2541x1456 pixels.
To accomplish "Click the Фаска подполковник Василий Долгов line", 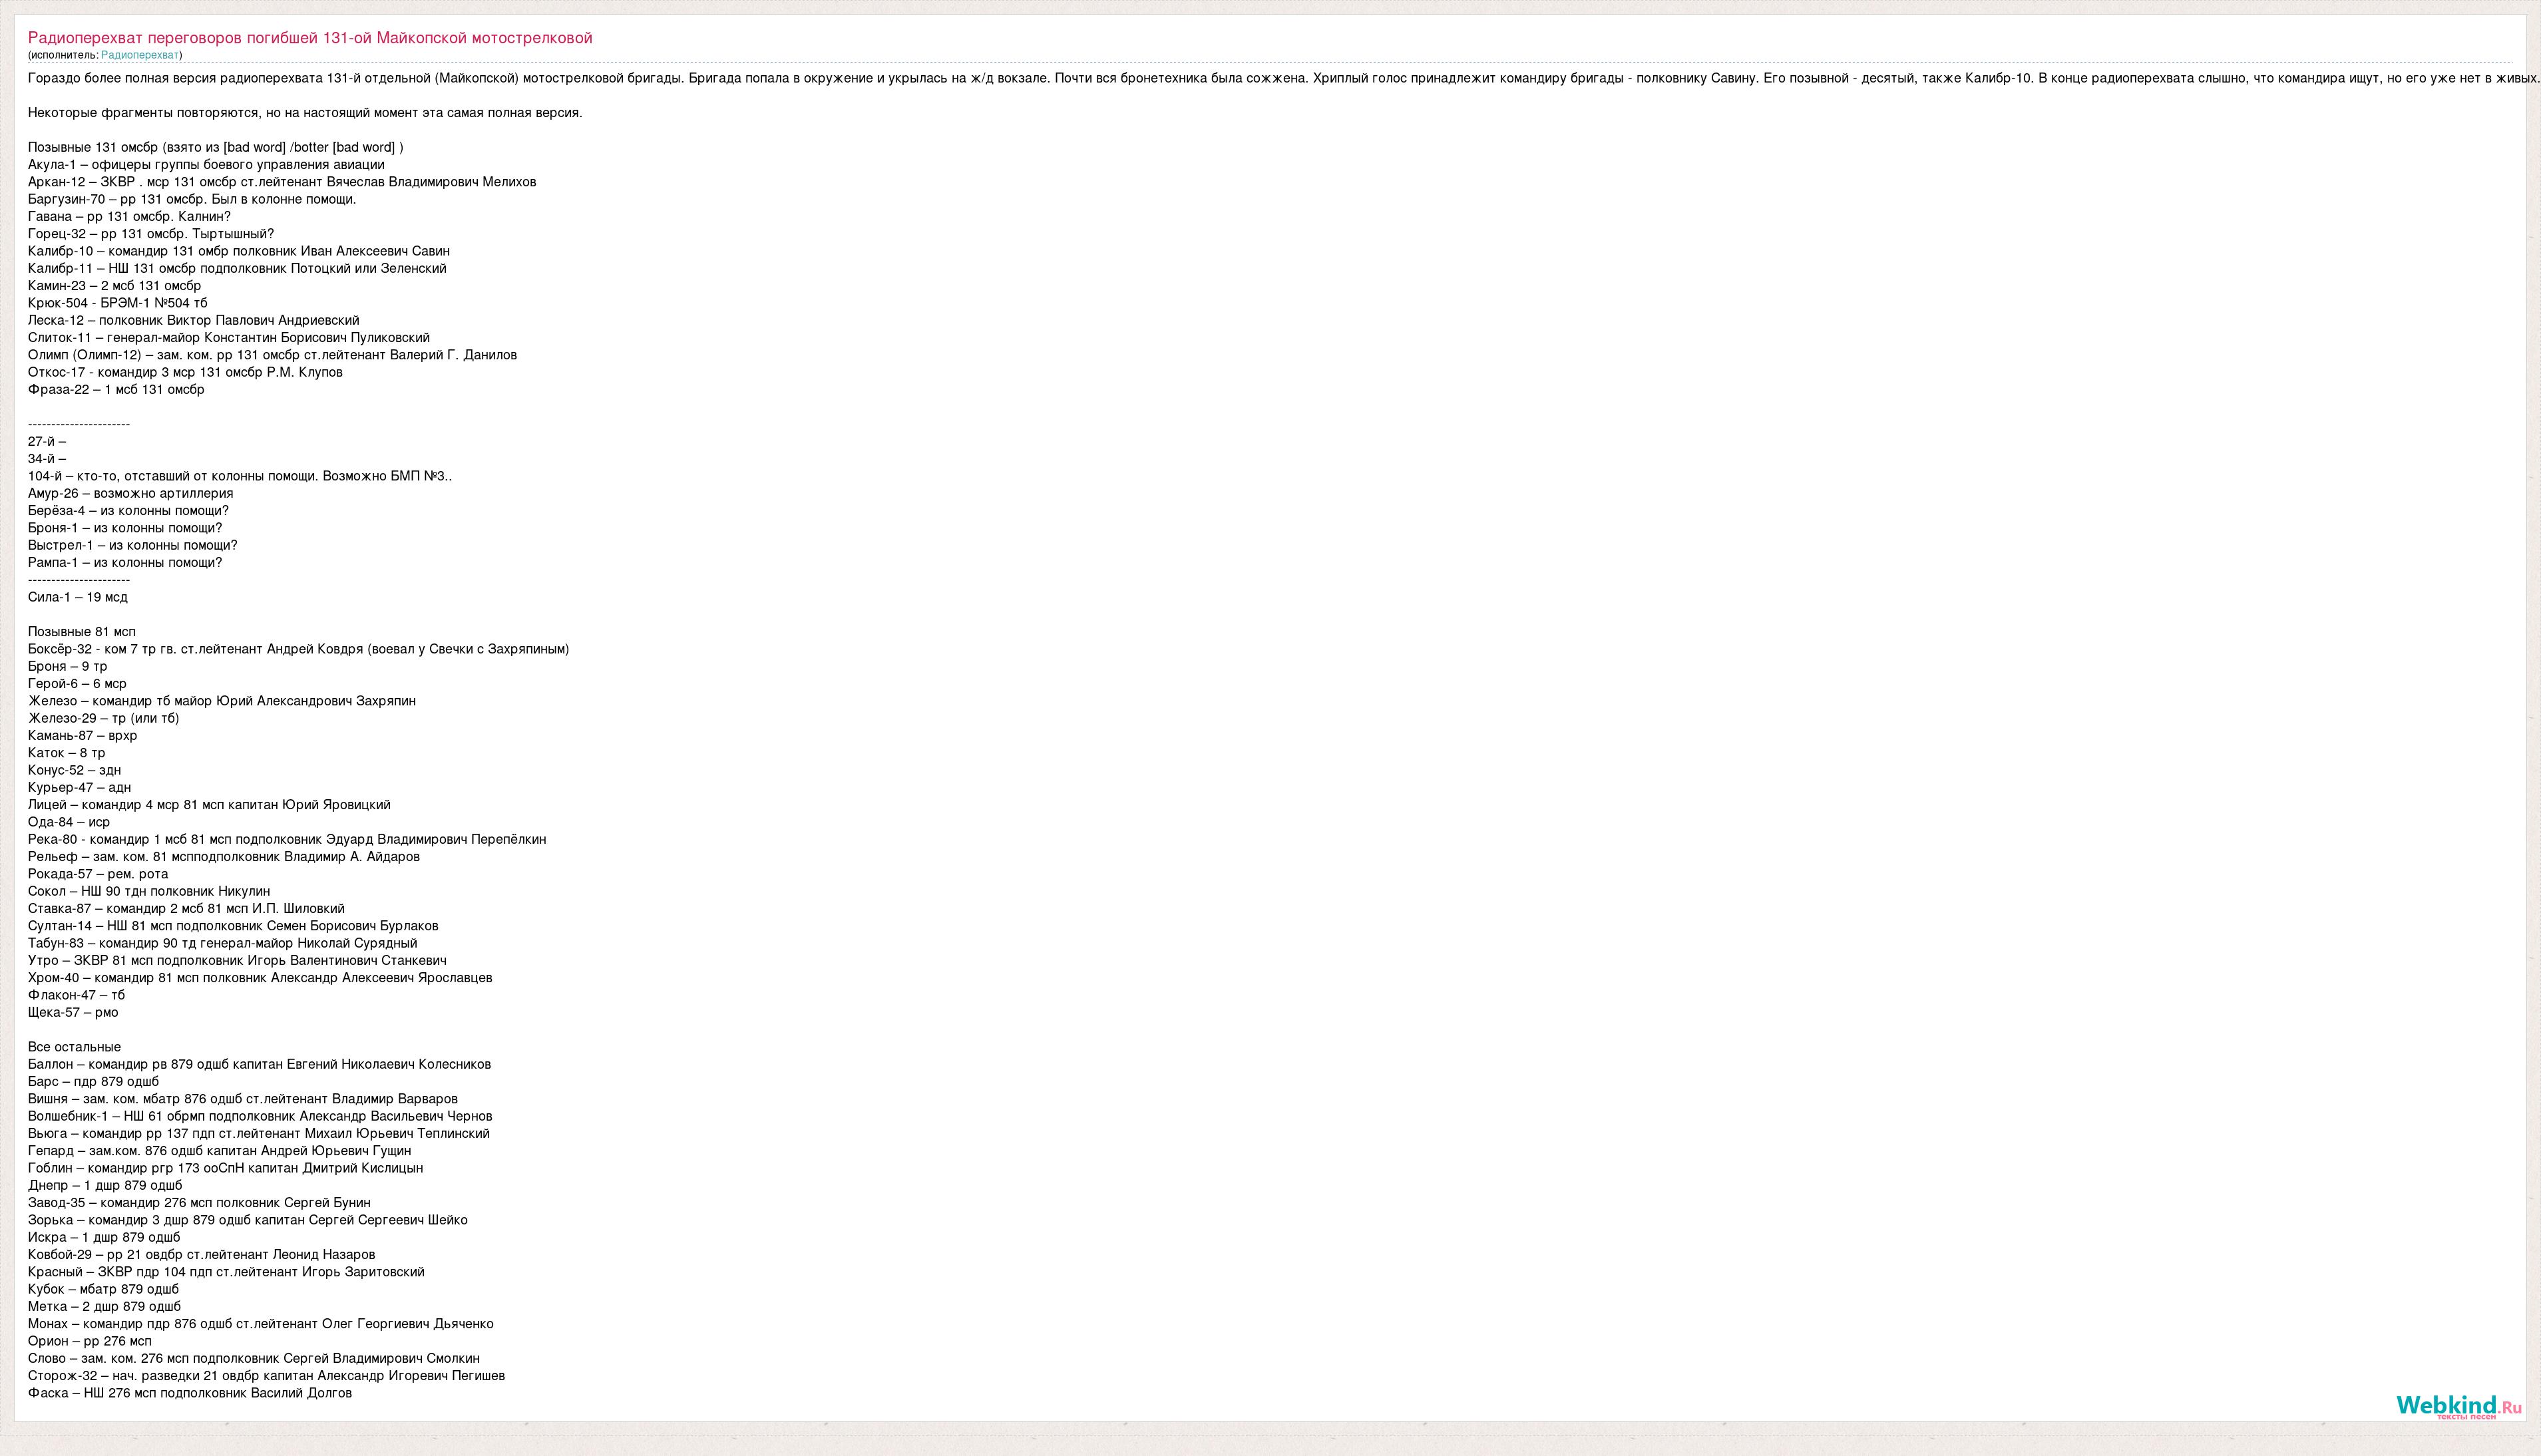I will [189, 1393].
